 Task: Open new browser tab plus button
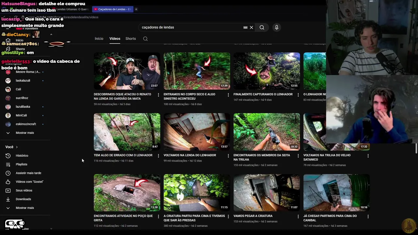136,9
